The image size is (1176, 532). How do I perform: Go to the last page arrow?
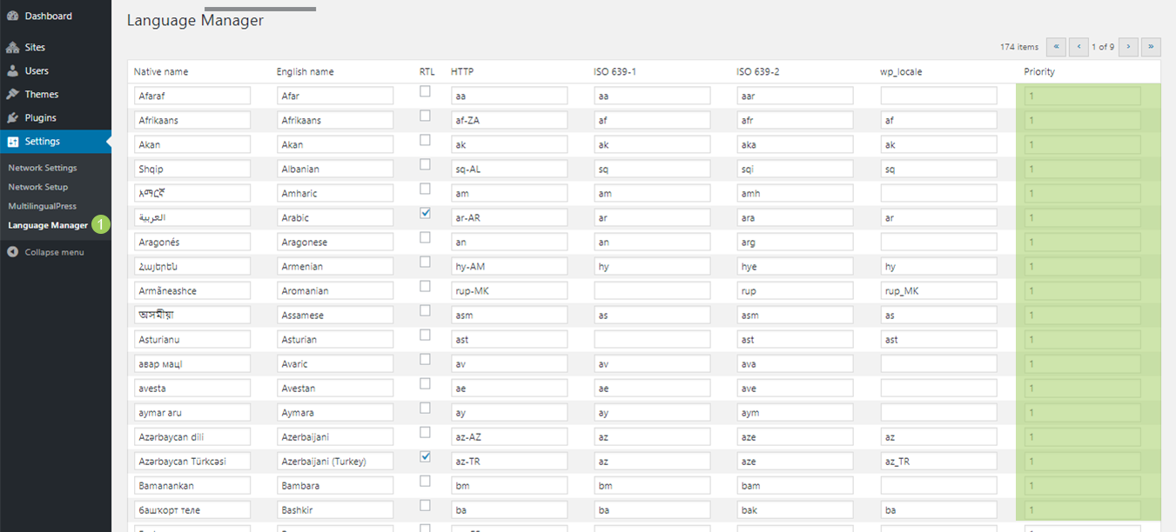[1152, 47]
